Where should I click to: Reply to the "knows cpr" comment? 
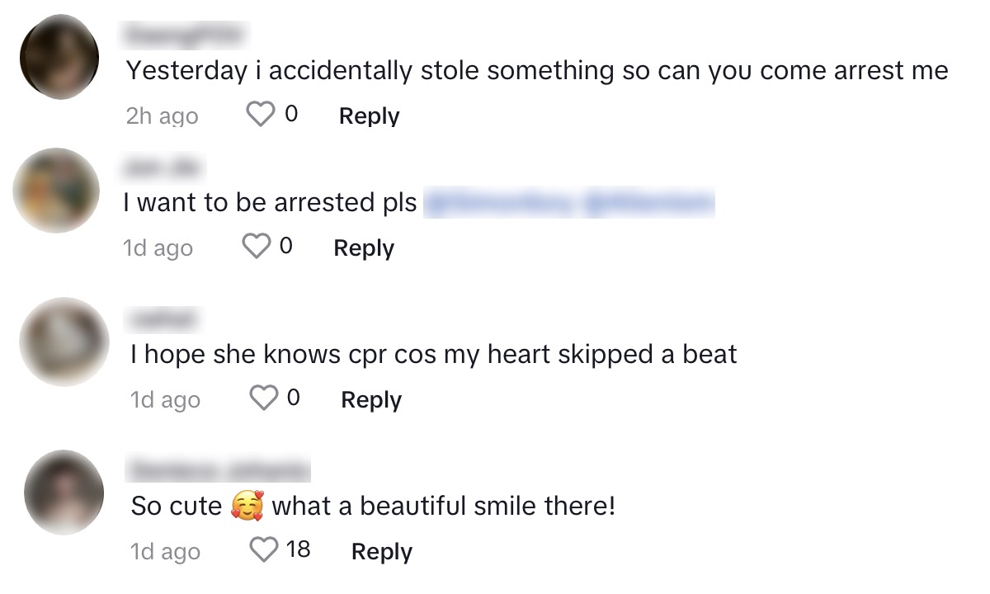(x=371, y=400)
